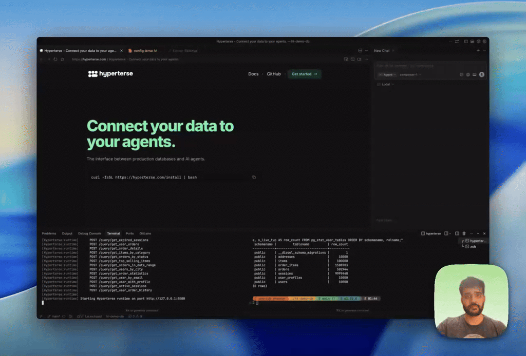
Task: Click 'POST /query/get_user_orders' terminal line
Action: (x=114, y=244)
